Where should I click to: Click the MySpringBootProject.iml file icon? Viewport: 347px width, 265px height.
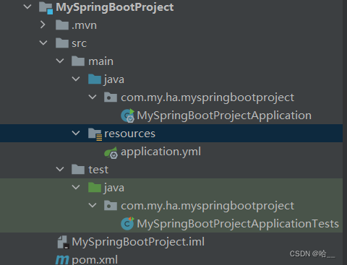64,242
